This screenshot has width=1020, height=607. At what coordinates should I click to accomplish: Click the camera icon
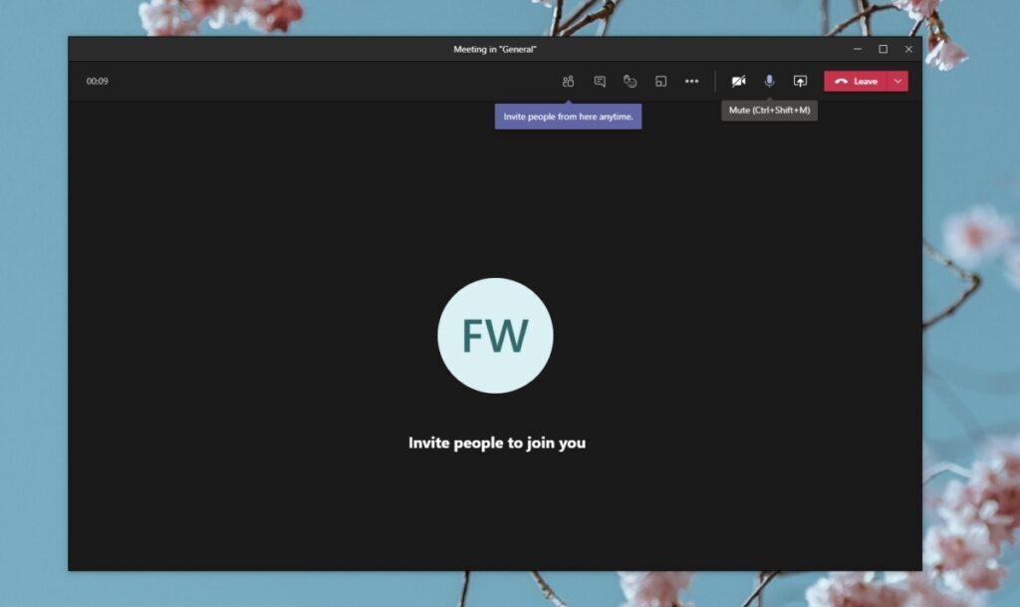(738, 81)
